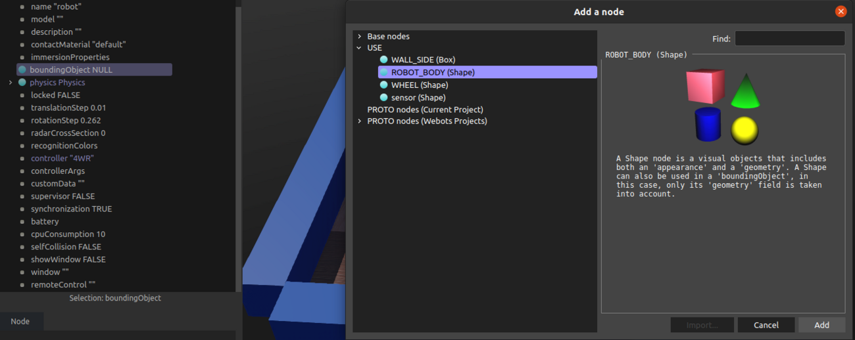Click the cyan icon beside ROBOT_BODY (Shape)
The width and height of the screenshot is (855, 340).
click(x=384, y=72)
